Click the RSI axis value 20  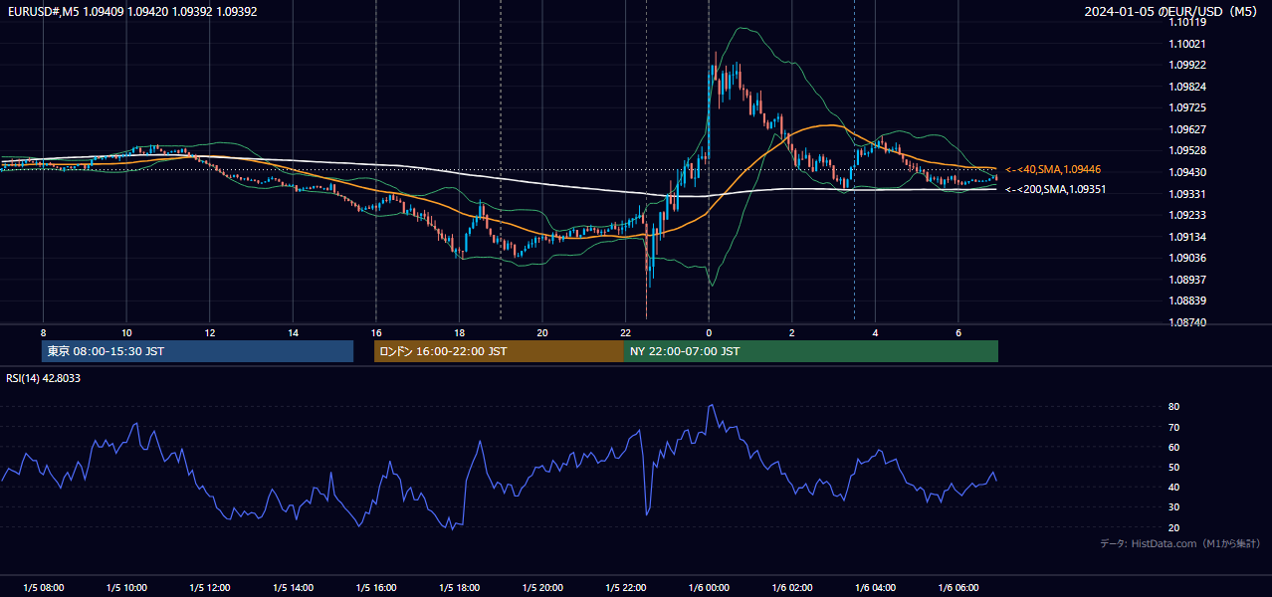click(x=1173, y=527)
